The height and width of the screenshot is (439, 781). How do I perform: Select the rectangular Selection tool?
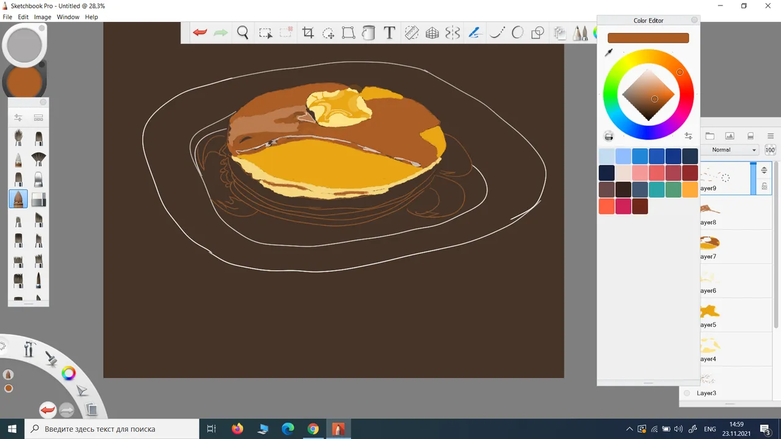tap(265, 33)
